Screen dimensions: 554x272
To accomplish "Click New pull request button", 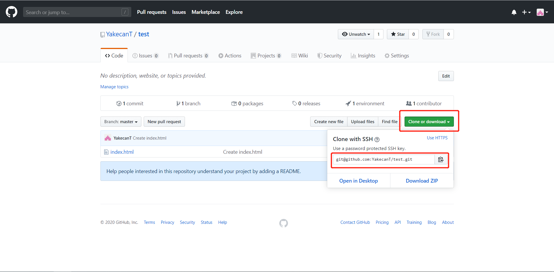I will (164, 122).
